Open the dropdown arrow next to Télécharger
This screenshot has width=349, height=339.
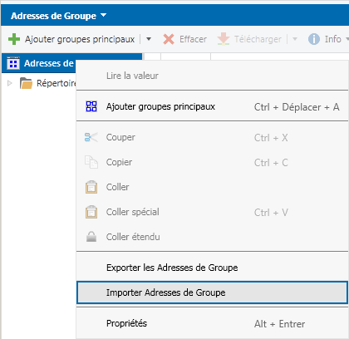click(295, 39)
